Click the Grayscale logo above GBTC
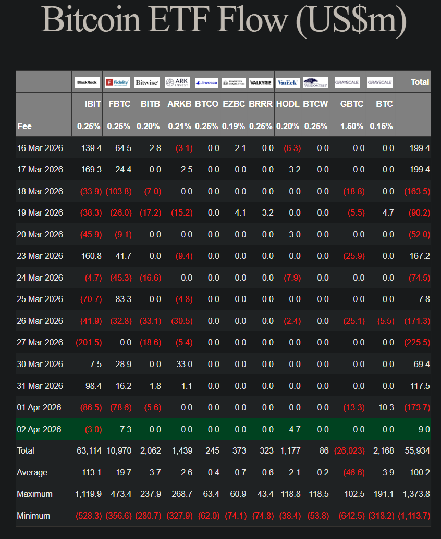Image resolution: width=441 pixels, height=539 pixels. (347, 82)
